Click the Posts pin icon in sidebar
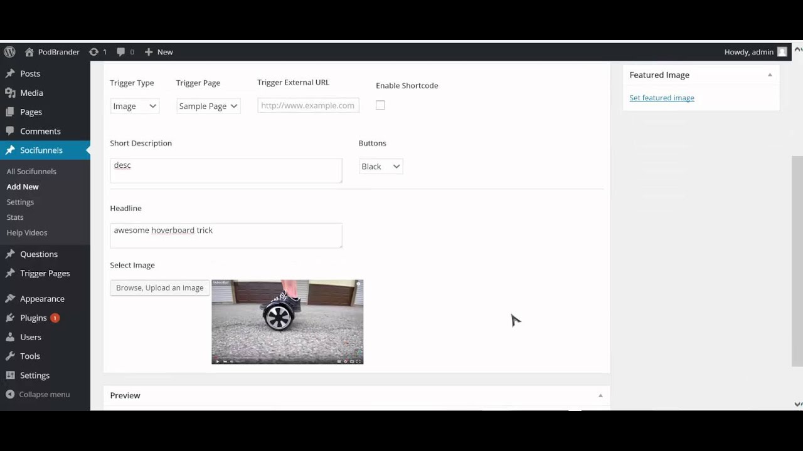The height and width of the screenshot is (451, 803). tap(10, 74)
